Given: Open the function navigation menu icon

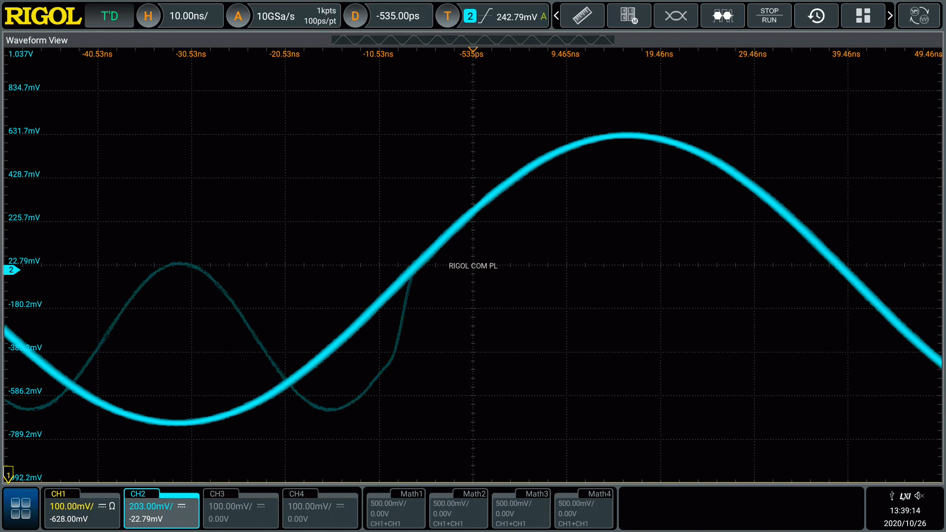Looking at the screenshot, I should coord(21,508).
